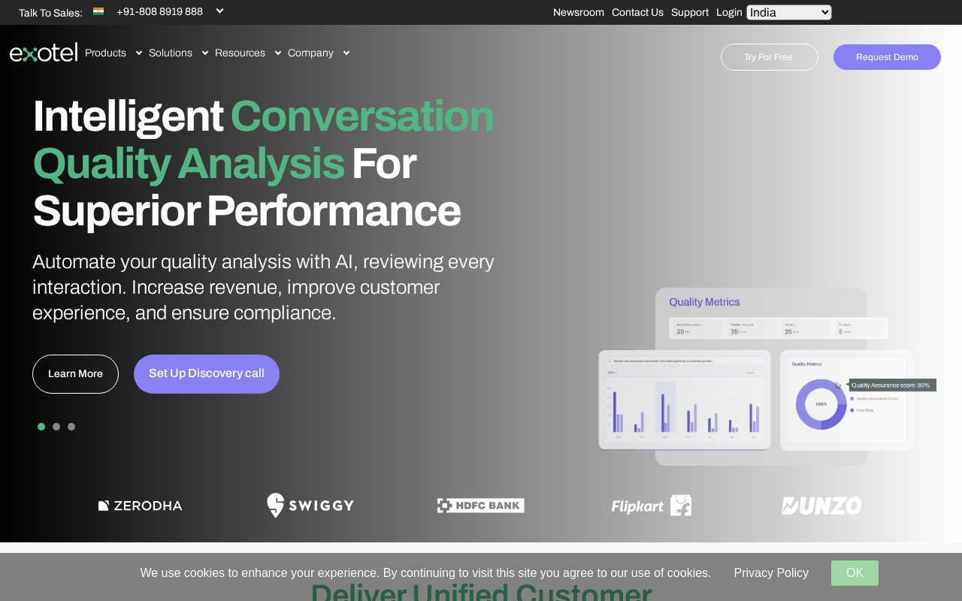Viewport: 962px width, 601px height.
Task: Open the Contact Us page
Action: pyautogui.click(x=637, y=12)
